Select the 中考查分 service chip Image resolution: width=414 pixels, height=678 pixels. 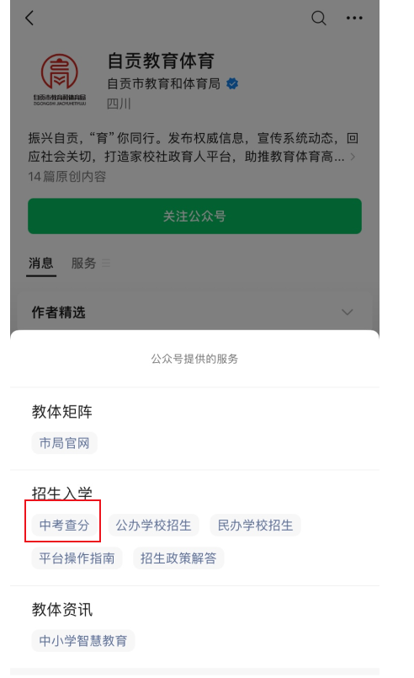[65, 525]
